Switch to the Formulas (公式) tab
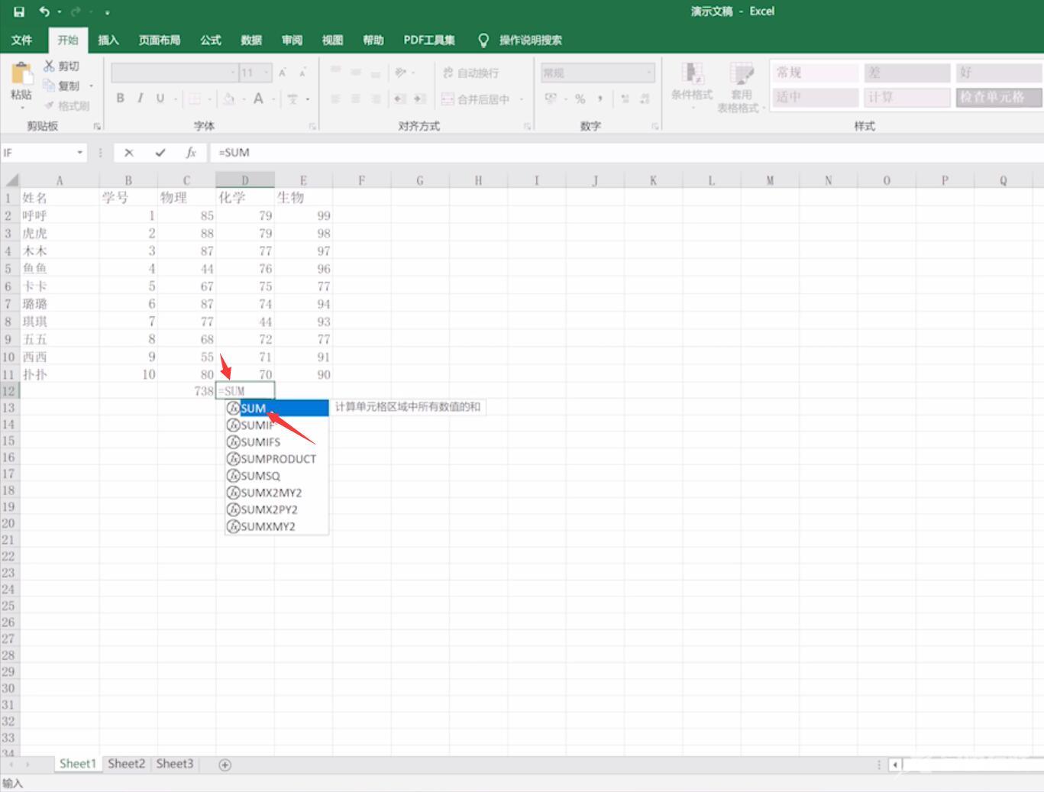This screenshot has height=792, width=1044. [x=210, y=40]
